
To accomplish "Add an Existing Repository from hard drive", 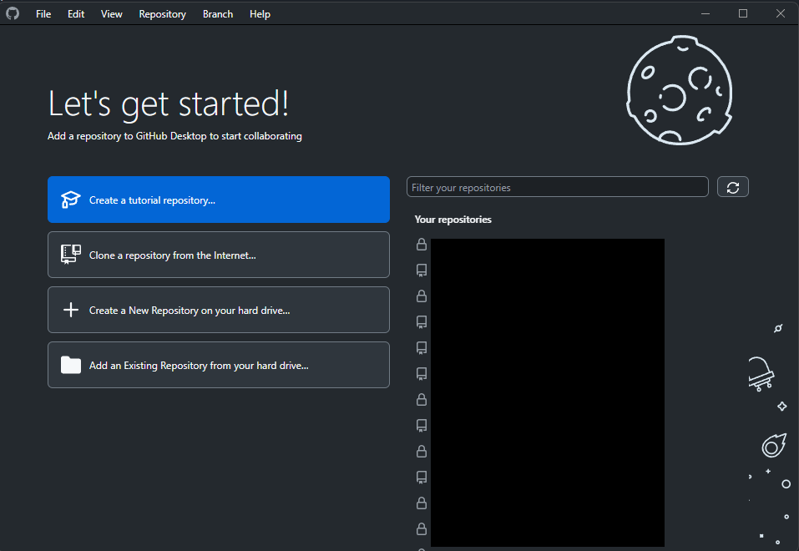I will click(x=219, y=365).
